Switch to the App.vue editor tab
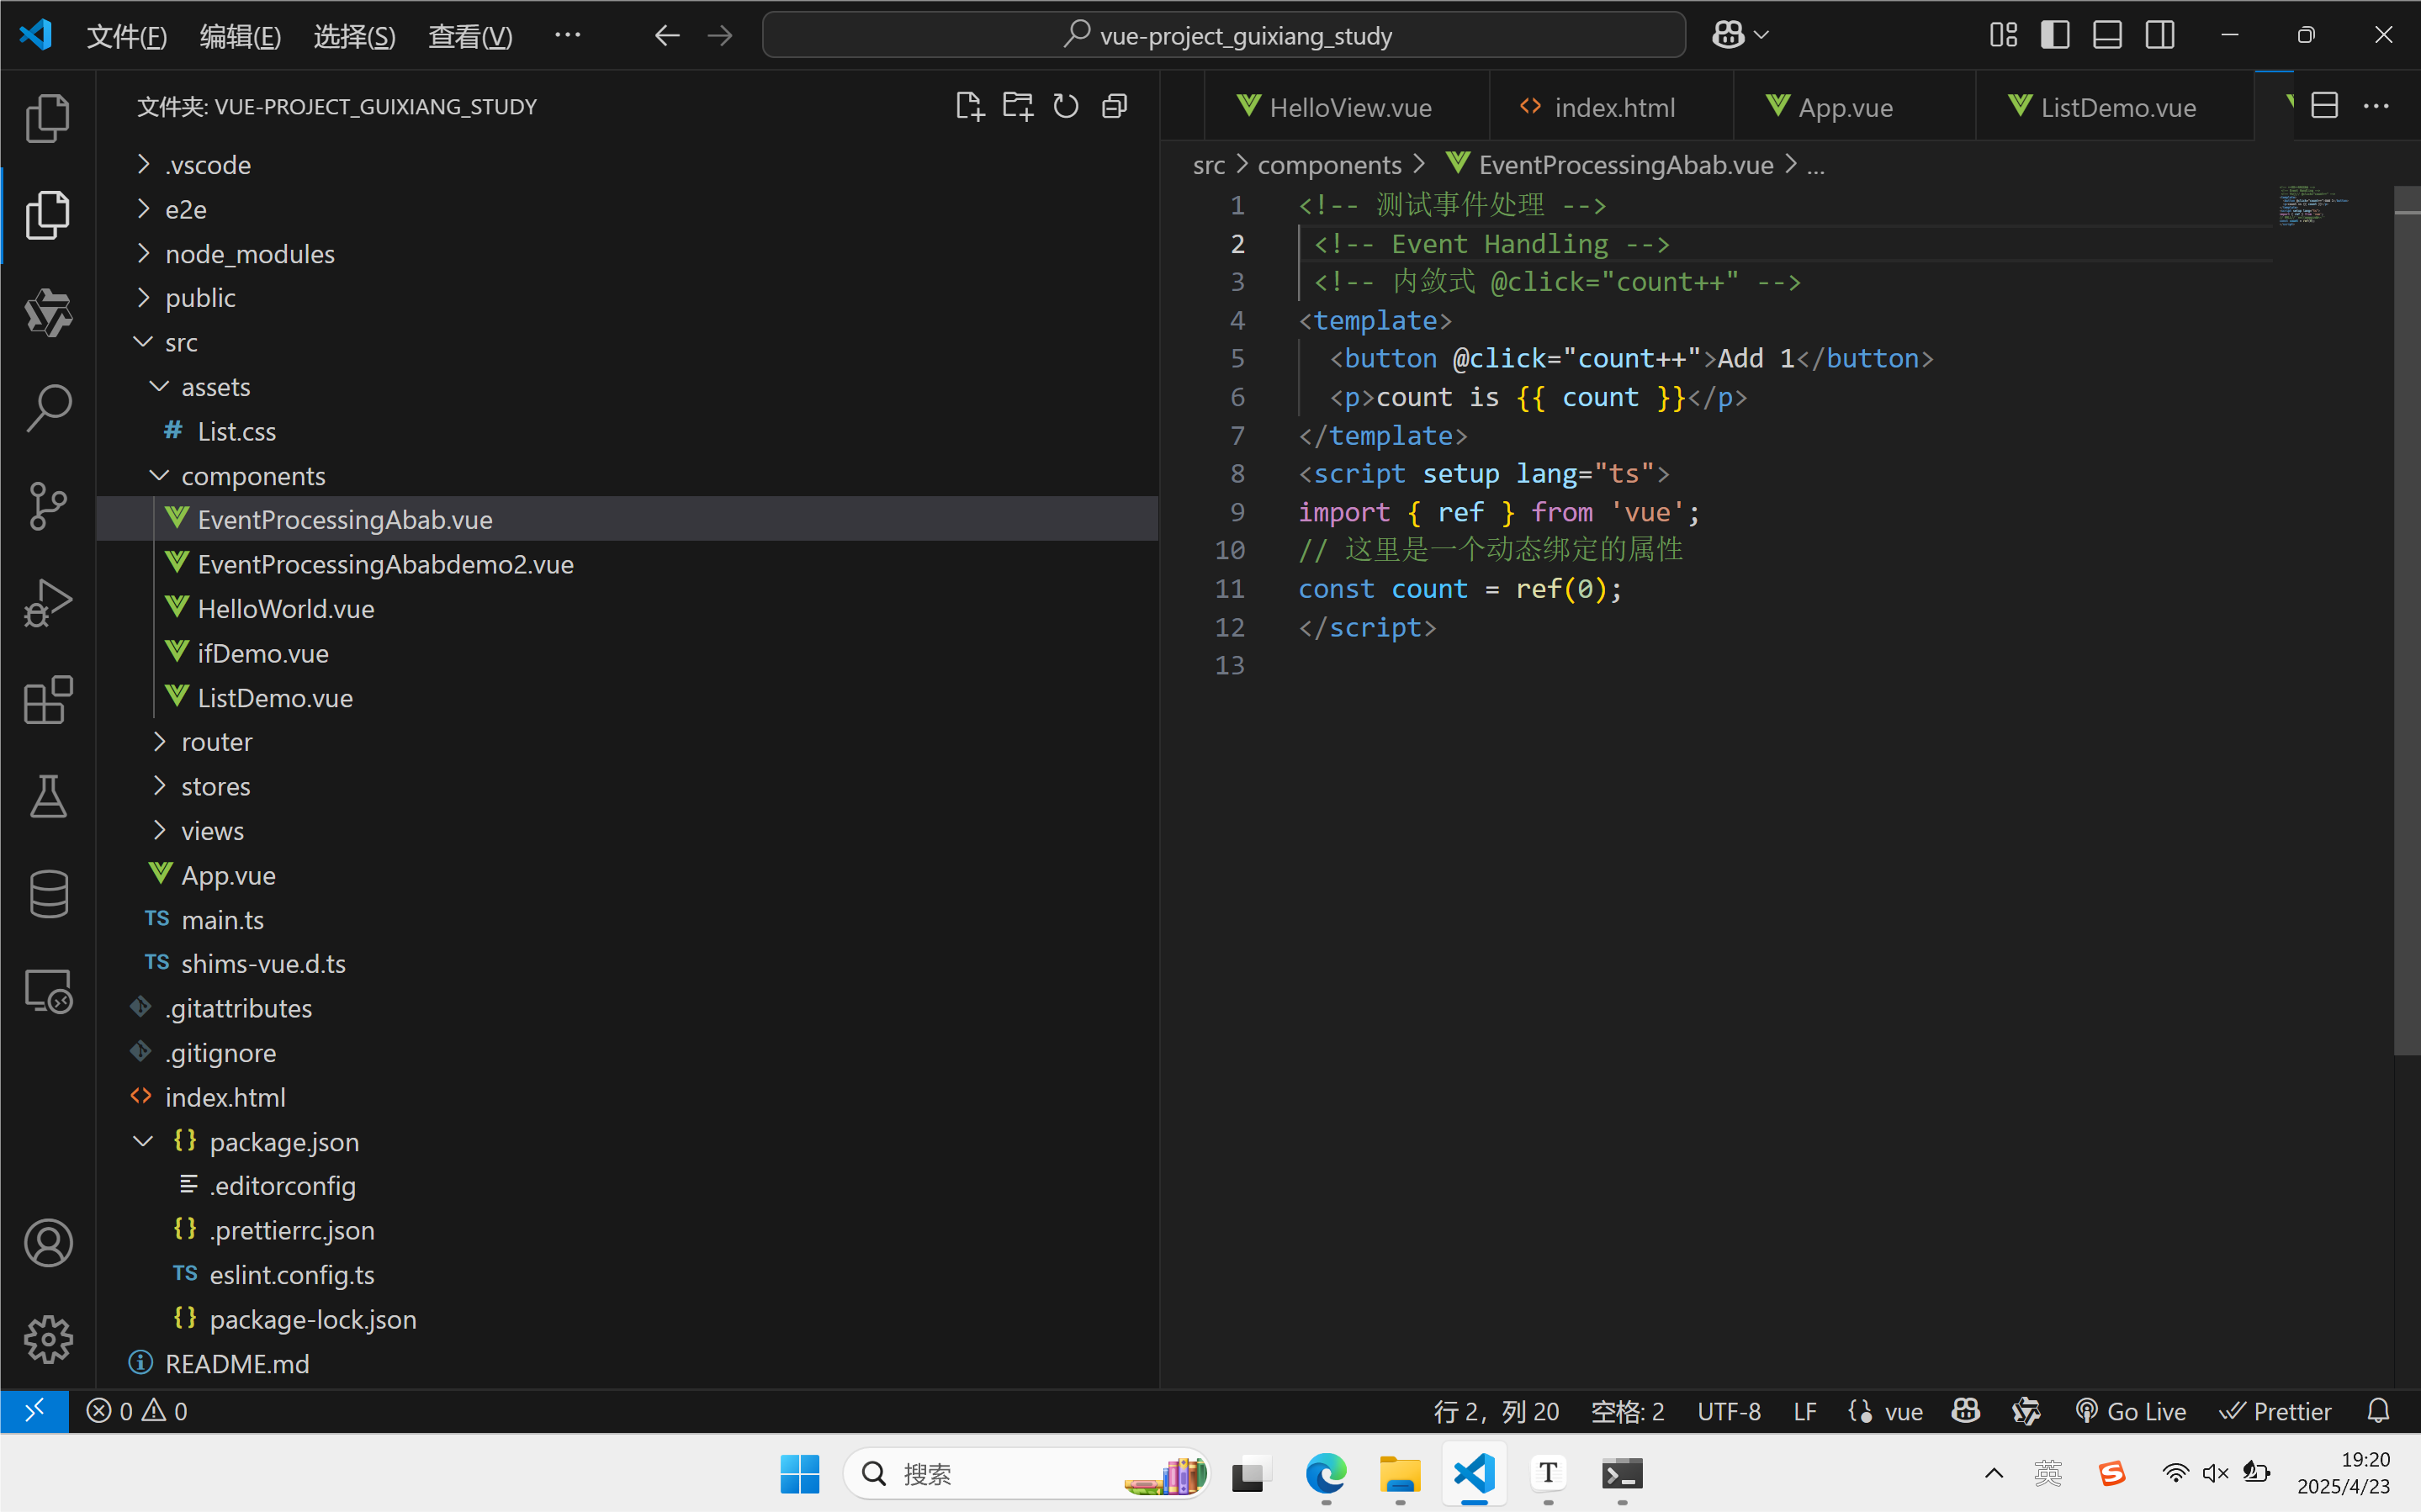The image size is (2421, 1512). [1844, 107]
